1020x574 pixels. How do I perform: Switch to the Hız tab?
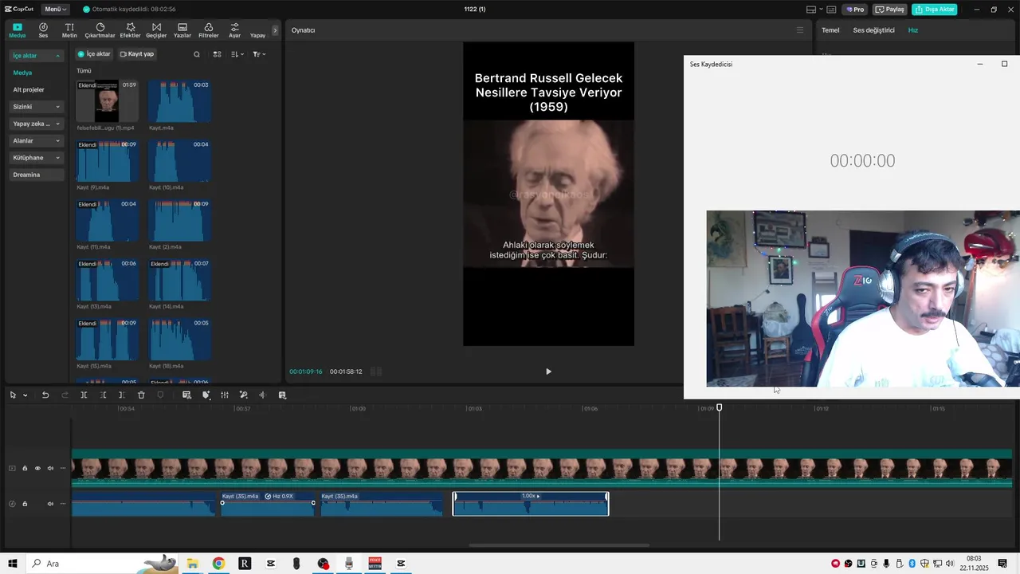pos(913,30)
